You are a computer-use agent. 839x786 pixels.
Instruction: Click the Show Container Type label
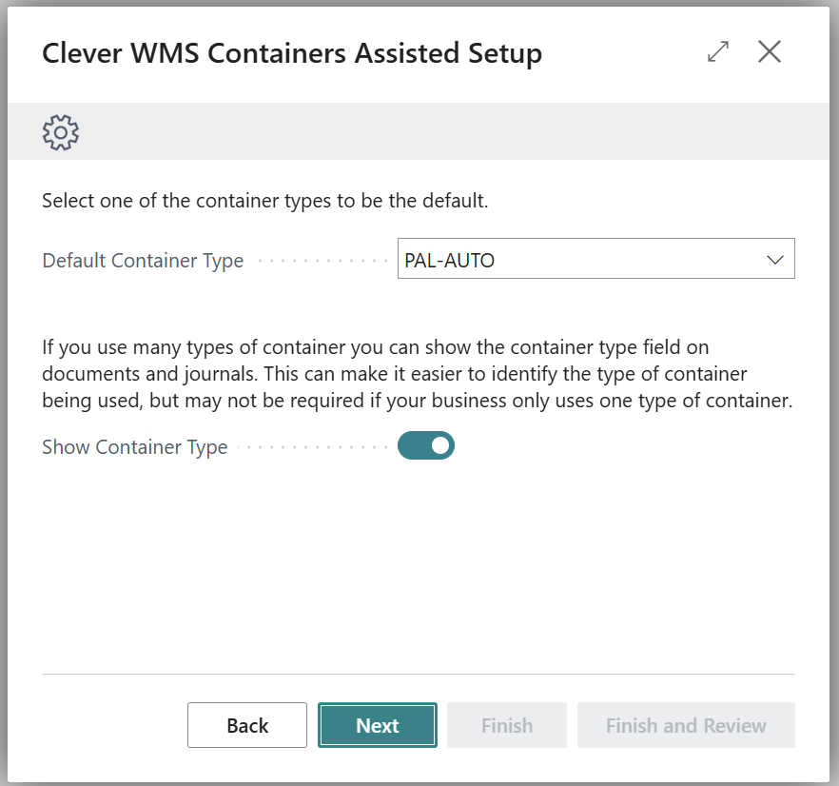[135, 447]
